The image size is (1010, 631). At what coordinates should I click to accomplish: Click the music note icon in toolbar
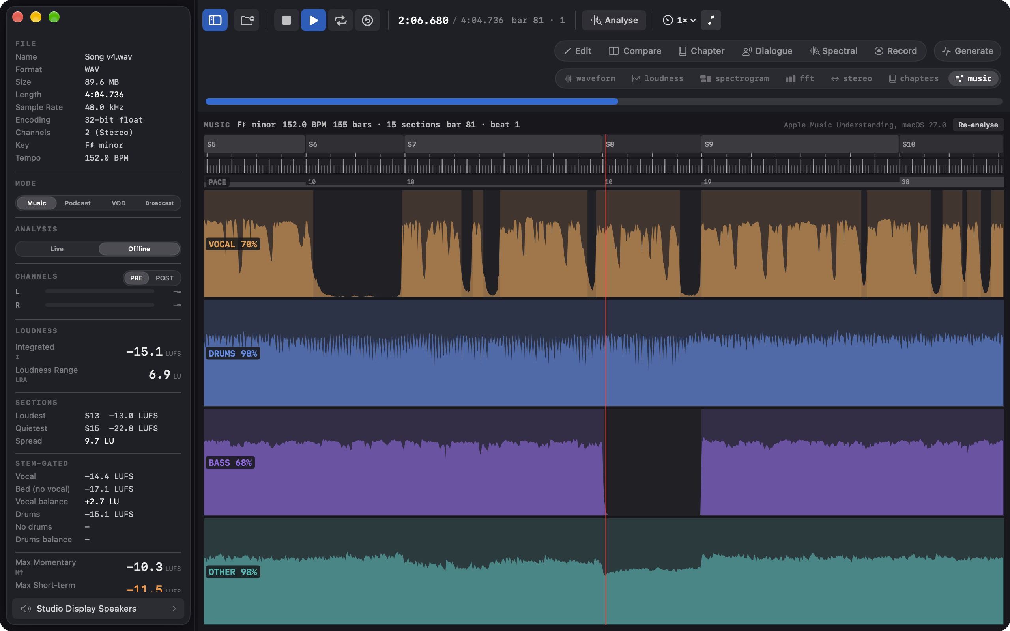(x=711, y=20)
